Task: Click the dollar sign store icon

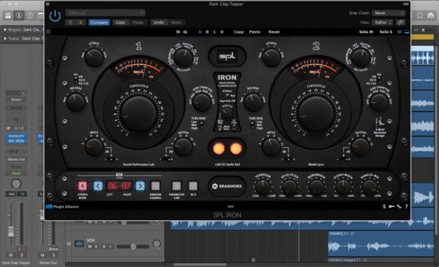Action: pyautogui.click(x=384, y=206)
